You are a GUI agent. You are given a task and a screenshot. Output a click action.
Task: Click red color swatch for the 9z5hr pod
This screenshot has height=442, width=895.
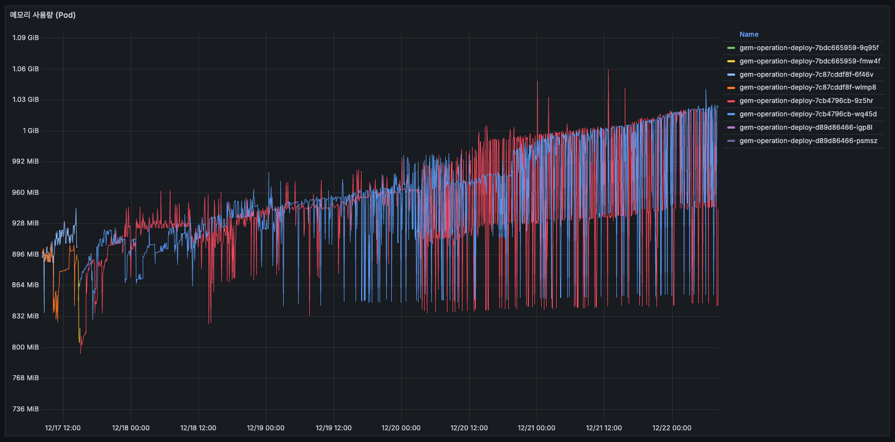[x=731, y=101]
